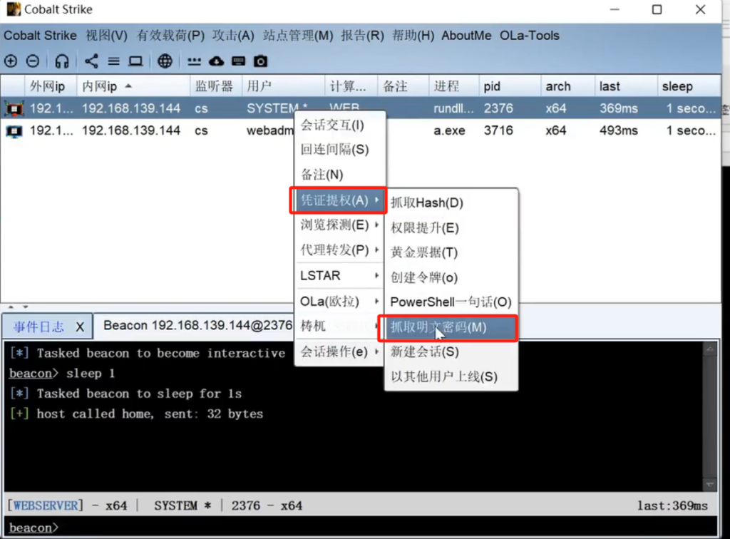Sort by the sleep column header

pyautogui.click(x=689, y=86)
